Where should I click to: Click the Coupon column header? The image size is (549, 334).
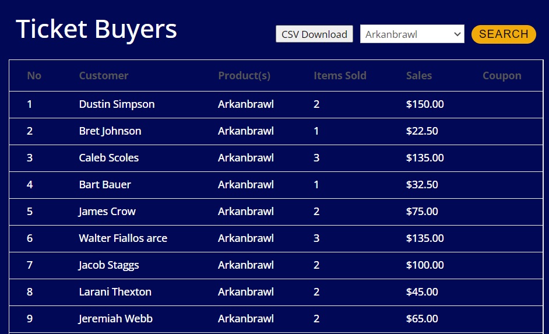[x=501, y=76]
